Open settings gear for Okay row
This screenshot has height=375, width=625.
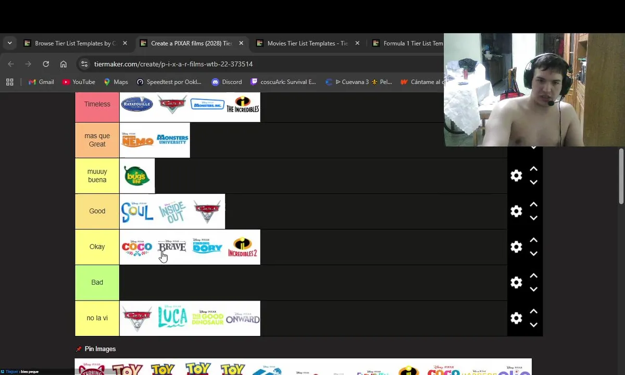point(516,247)
